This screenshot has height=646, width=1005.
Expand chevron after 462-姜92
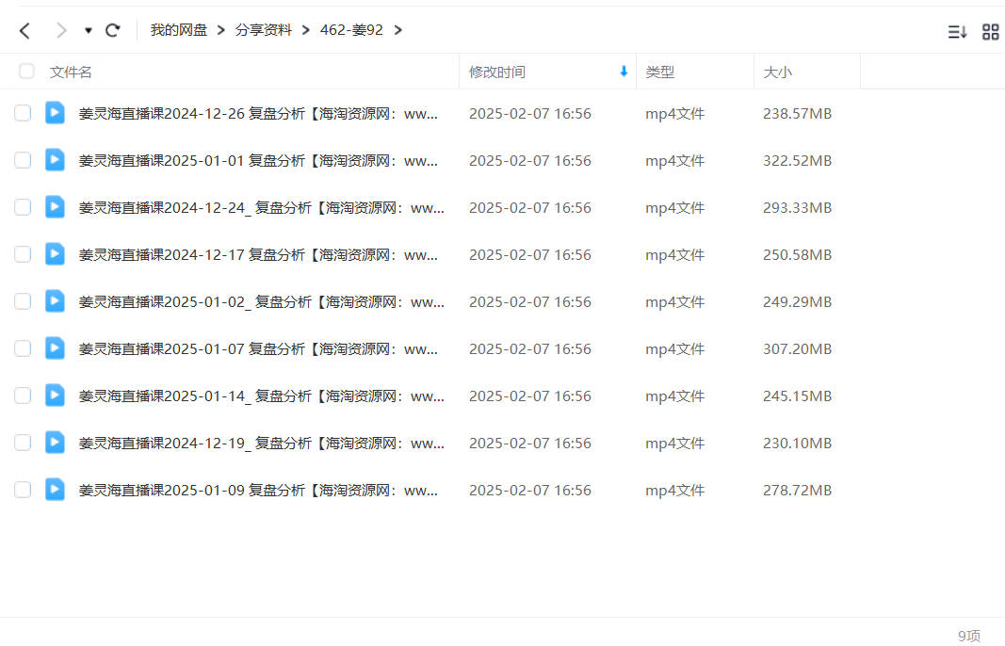398,30
